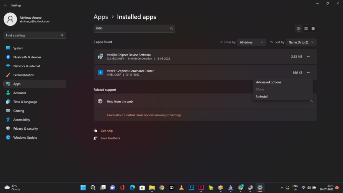Screen dimensions: 343x193
Task: Select the Apps settings category
Action: [x=35, y=84]
